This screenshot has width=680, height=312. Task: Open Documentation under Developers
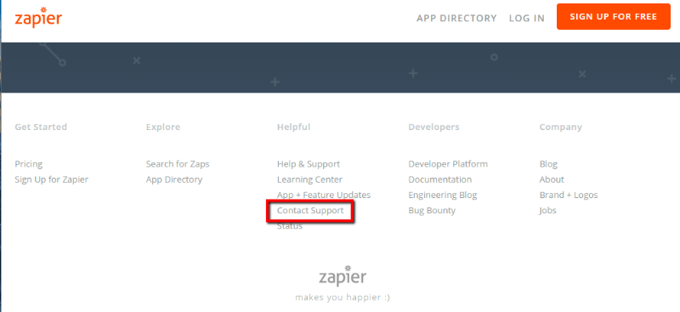click(439, 179)
